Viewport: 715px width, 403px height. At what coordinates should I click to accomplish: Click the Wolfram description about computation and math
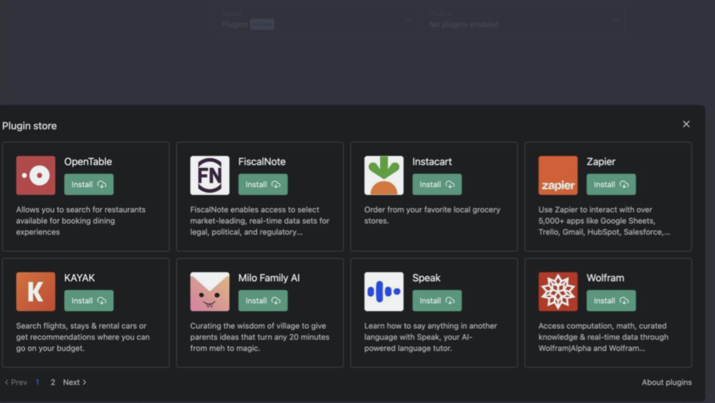pos(603,337)
